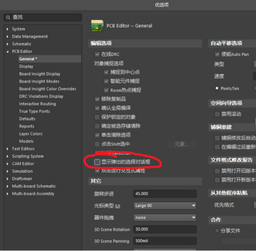Open the 器件拖拽 none dropdown
The height and width of the screenshot is (251, 256).
coord(165,218)
